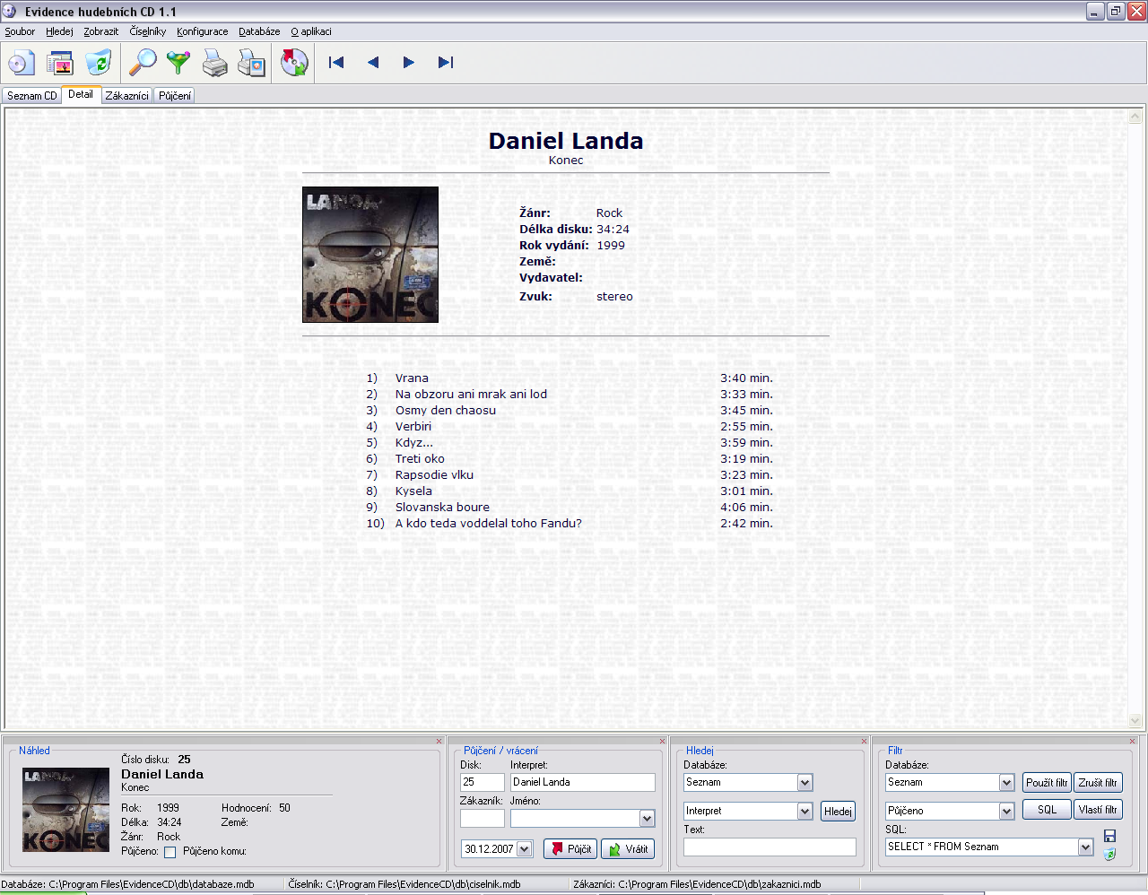The height and width of the screenshot is (895, 1148).
Task: Click the small album cover in Náhled
Action: [65, 811]
